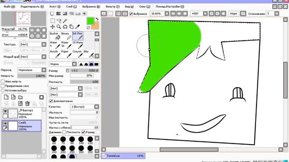Select the flat black brush edge shape

click(96, 64)
